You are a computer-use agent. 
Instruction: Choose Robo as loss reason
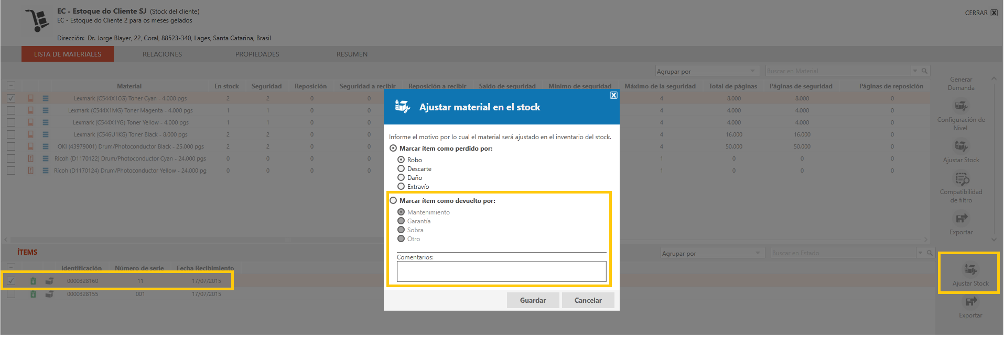pos(401,160)
